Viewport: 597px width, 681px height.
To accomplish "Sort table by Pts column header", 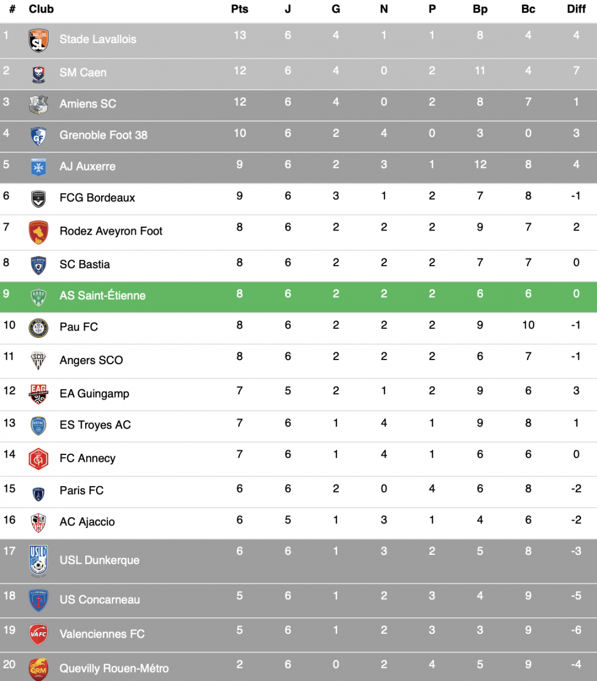I will pyautogui.click(x=239, y=9).
